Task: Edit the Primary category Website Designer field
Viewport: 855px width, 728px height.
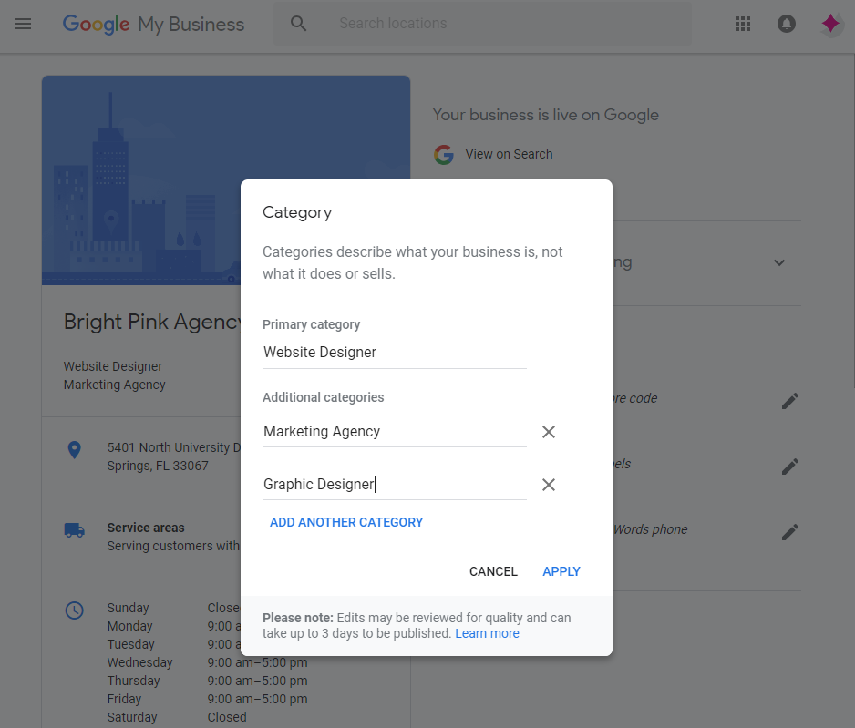Action: click(395, 353)
